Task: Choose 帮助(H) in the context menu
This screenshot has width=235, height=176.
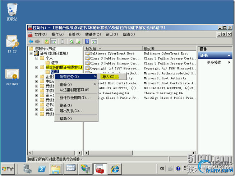Action: 76,119
